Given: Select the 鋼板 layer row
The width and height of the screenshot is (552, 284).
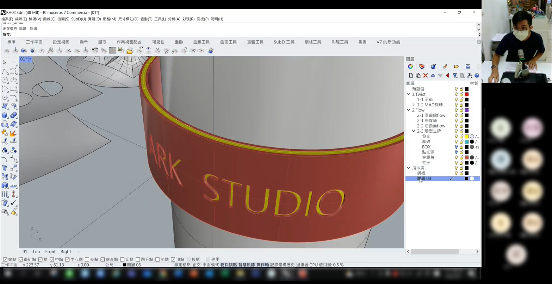Looking at the screenshot, I should pos(443,173).
